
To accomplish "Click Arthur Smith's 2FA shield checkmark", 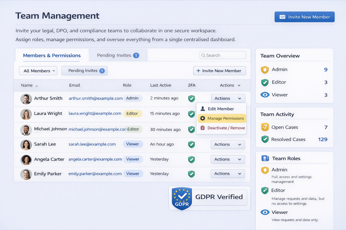I will coord(192,98).
